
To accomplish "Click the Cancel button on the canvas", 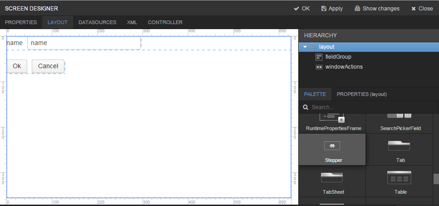I will [48, 66].
